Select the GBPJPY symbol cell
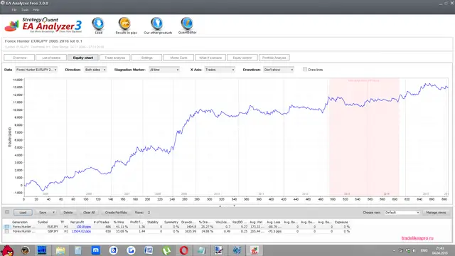455x256 pixels. click(53, 231)
